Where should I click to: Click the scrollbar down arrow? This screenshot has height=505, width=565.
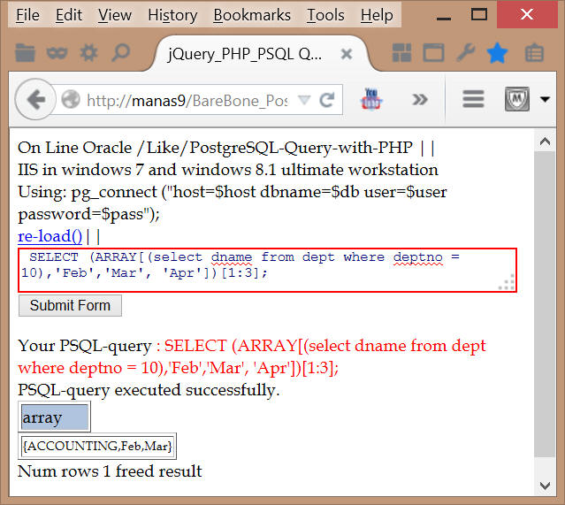545,486
